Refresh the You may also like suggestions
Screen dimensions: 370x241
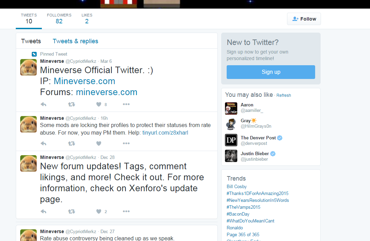pyautogui.click(x=284, y=95)
